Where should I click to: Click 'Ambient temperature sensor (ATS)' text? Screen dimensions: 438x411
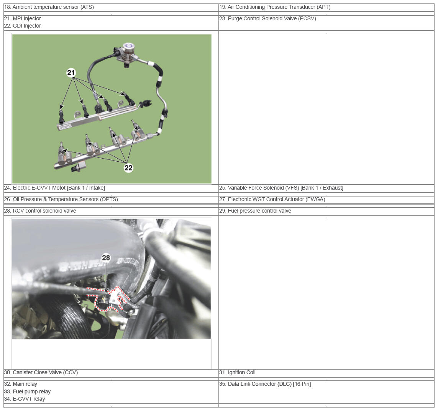53,7
